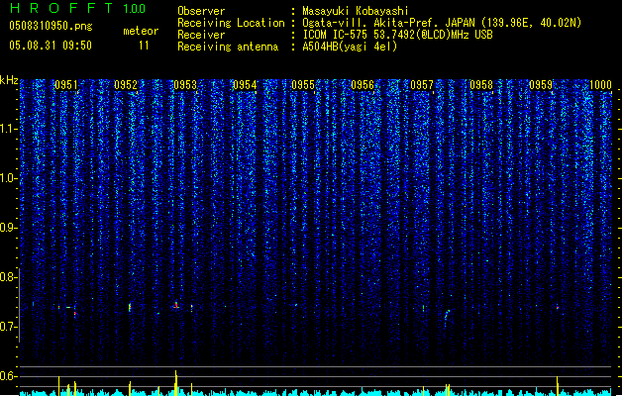Select the file name 0508310950.png
Image resolution: width=623 pixels, height=396 pixels.
pos(51,26)
